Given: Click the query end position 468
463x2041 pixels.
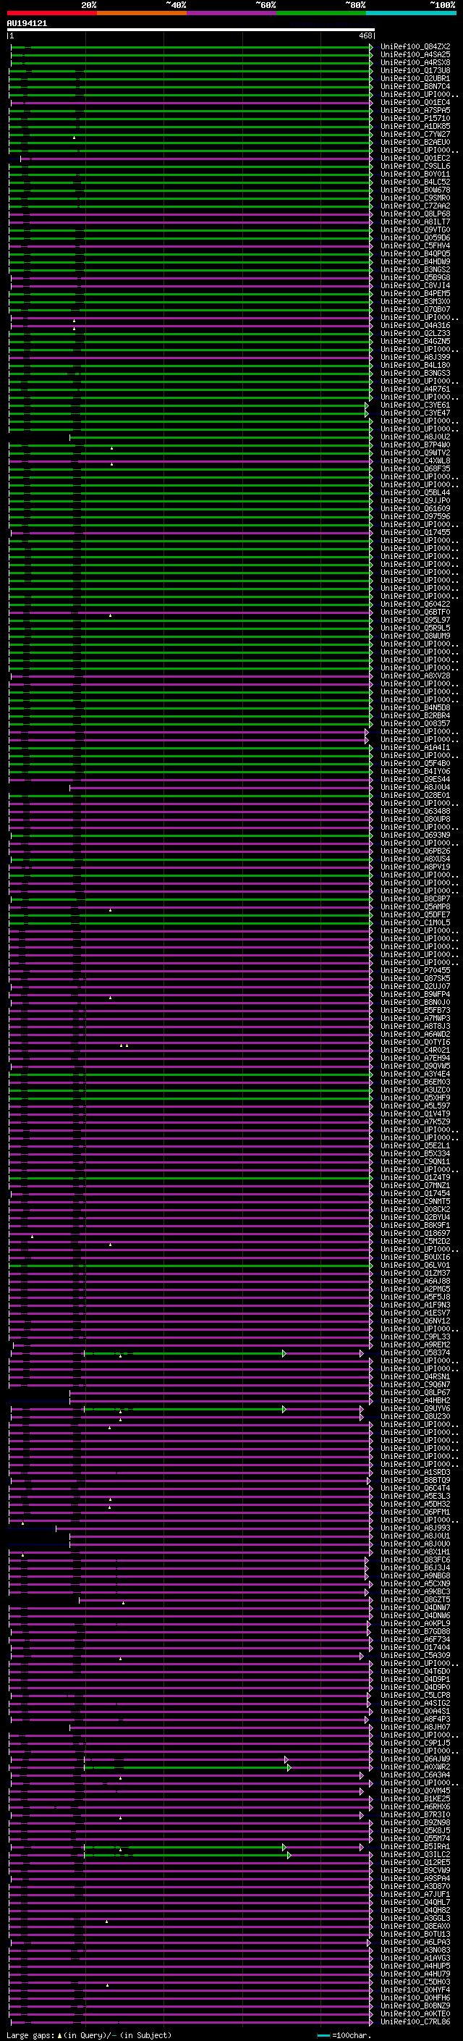Looking at the screenshot, I should (x=365, y=35).
